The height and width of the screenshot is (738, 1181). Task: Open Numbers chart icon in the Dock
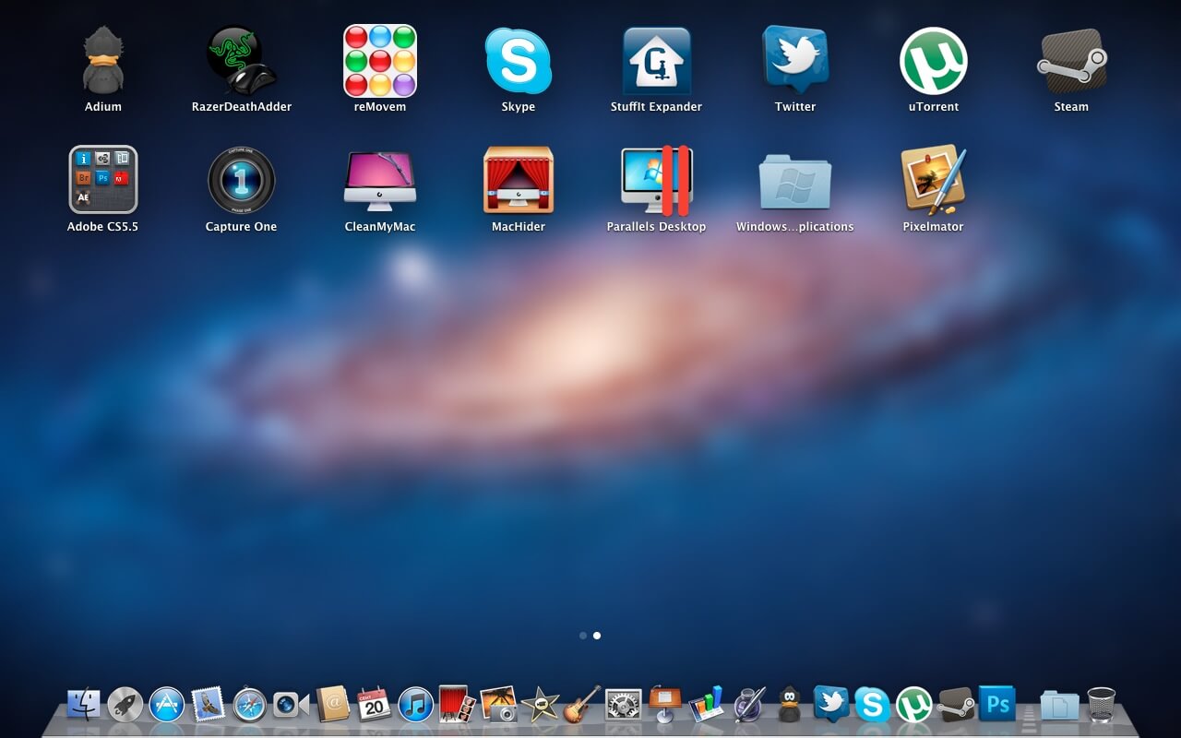(706, 704)
